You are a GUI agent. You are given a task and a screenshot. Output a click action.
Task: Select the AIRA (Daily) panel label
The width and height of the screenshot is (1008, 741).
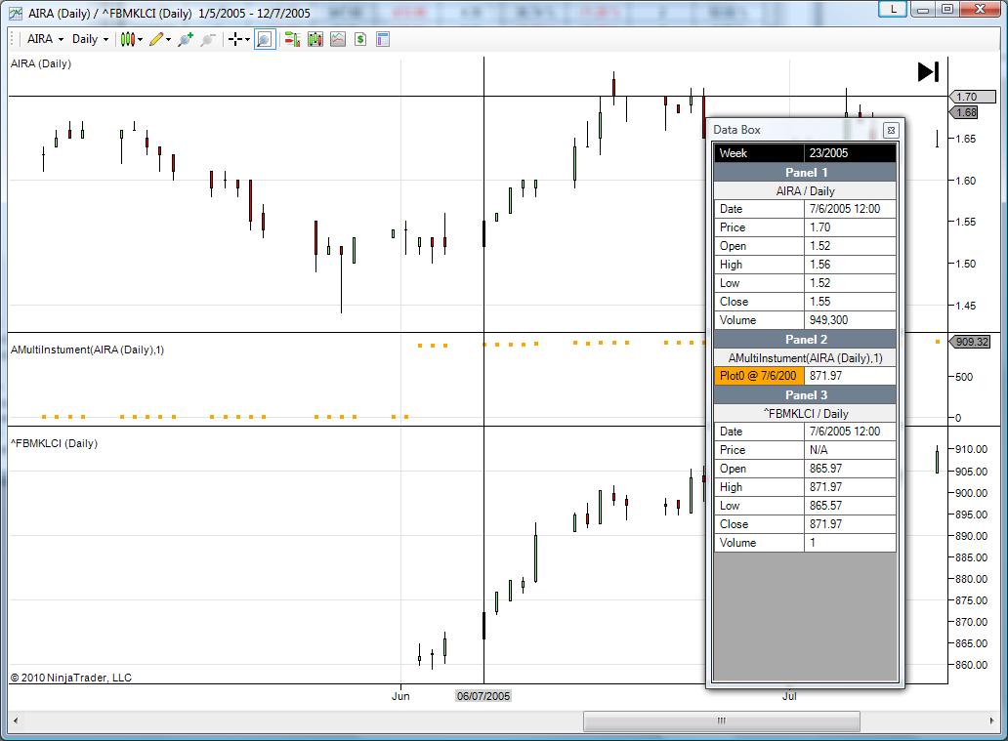[x=41, y=63]
